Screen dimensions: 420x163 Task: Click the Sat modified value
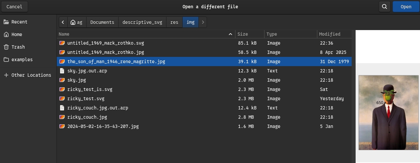324,89
